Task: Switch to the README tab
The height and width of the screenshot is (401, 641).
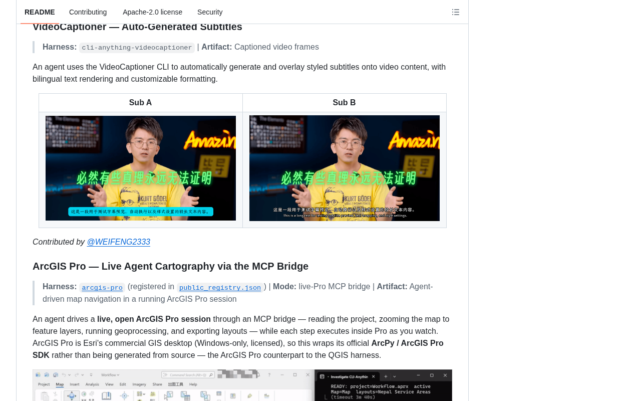Action: [x=40, y=12]
